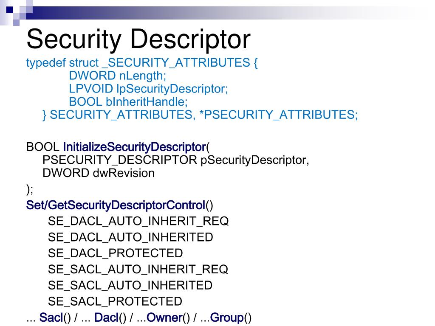Click the typedef struct _SECURITY_ATTRIBUTES line

tap(142, 63)
